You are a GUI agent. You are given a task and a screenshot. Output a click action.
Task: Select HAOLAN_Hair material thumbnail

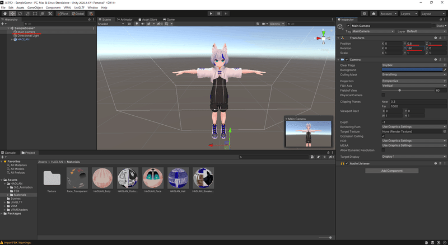pyautogui.click(x=178, y=178)
